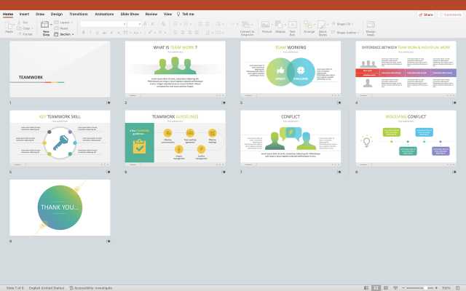Select the Key Teamwork Skill slide
The height and width of the screenshot is (291, 466).
point(60,137)
